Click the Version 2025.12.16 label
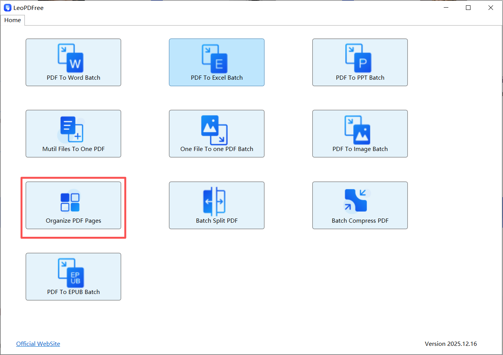This screenshot has width=503, height=355. (x=451, y=344)
